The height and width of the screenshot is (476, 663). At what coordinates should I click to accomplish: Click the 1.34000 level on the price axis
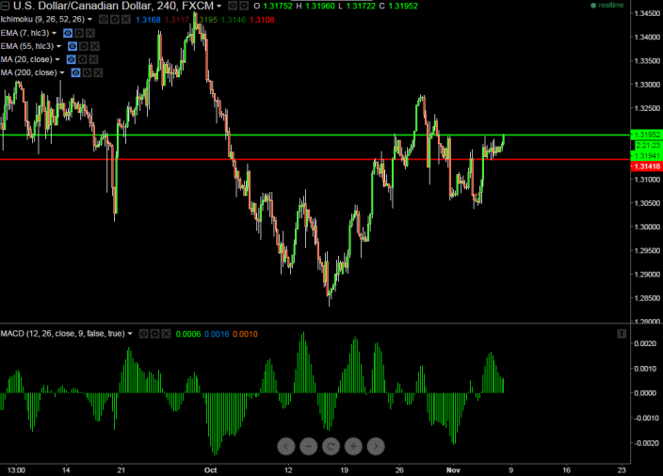point(647,38)
